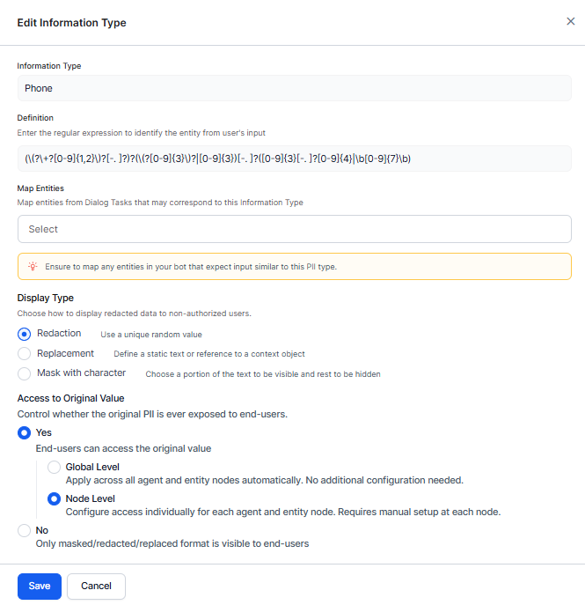Click 'Choose how to display redacted data' text
This screenshot has height=605, width=585.
pos(134,314)
